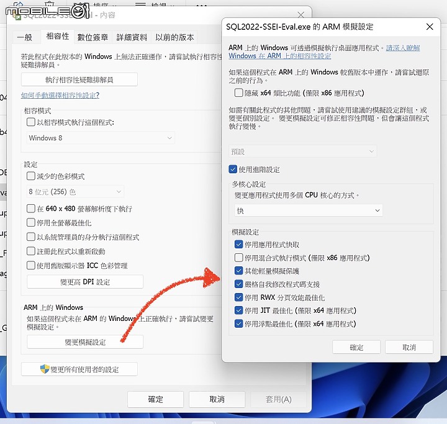Image resolution: width=447 pixels, height=424 pixels.
Task: Click 確定 in the properties window
Action: pos(155,399)
